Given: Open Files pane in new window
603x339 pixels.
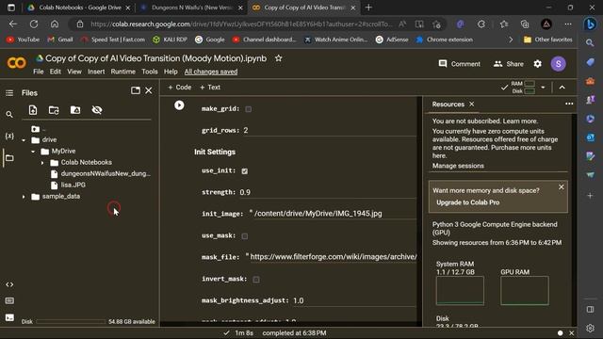Looking at the screenshot, I should 136,90.
